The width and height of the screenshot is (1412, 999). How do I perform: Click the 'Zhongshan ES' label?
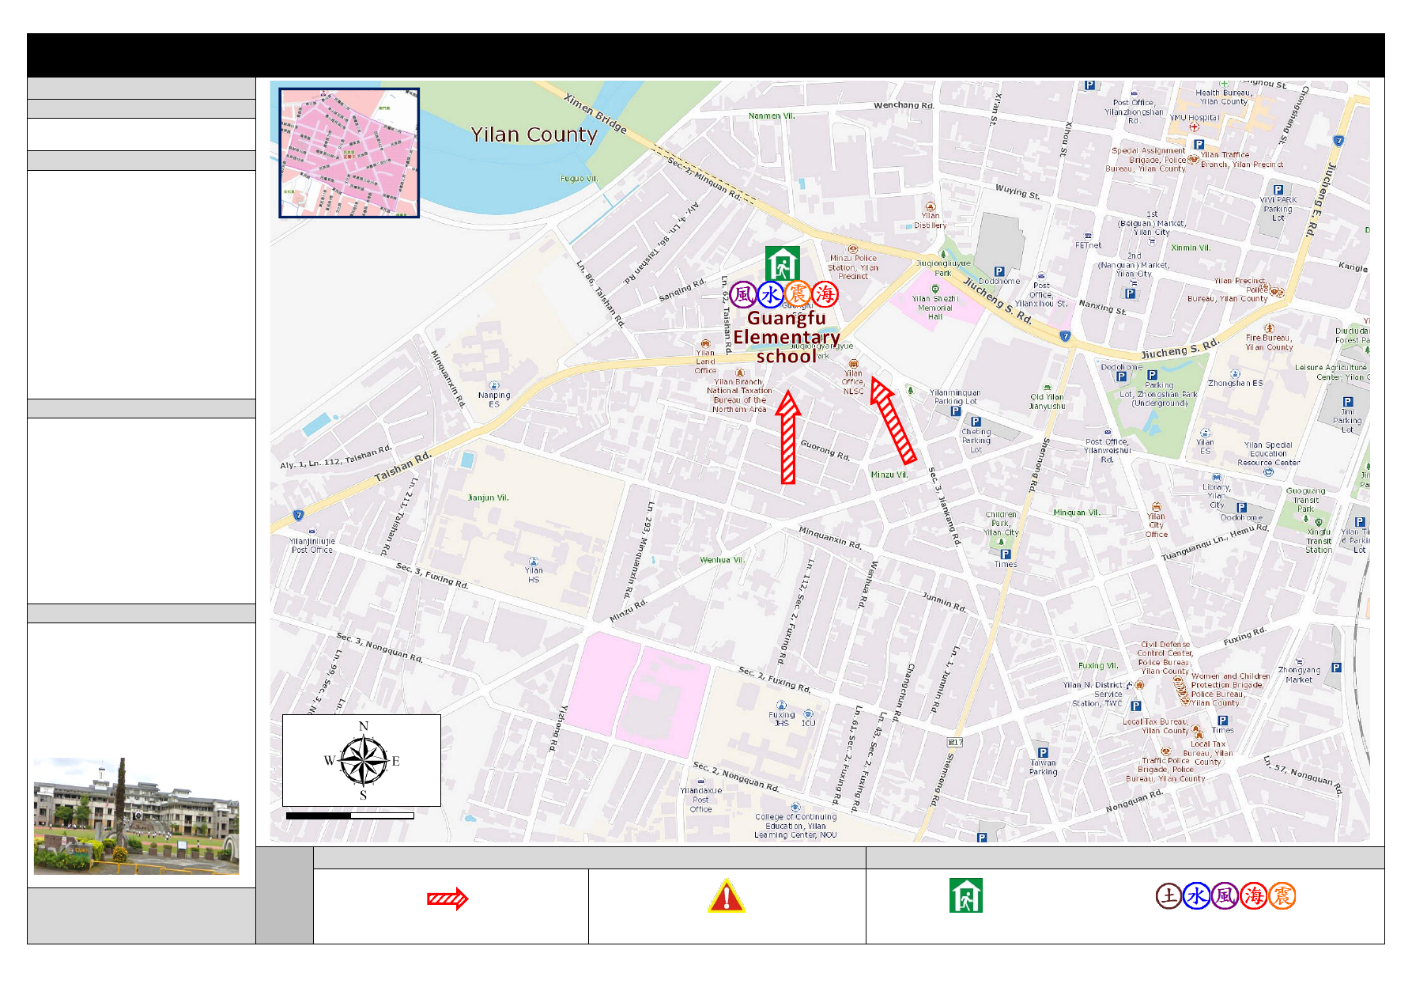[1235, 383]
